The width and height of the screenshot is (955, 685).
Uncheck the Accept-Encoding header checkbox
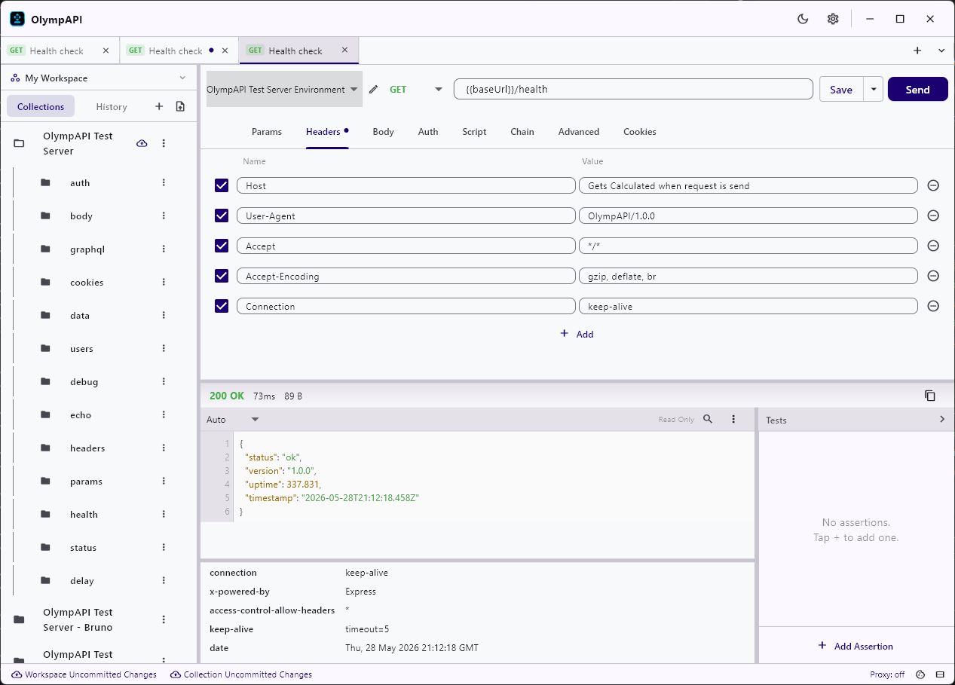222,276
